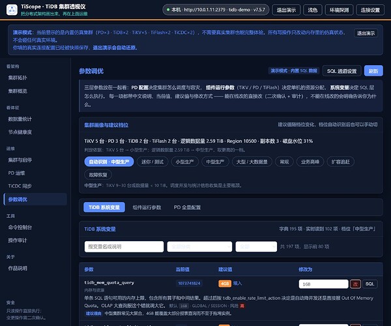This screenshot has height=326, width=391.
Task: Click the orange 4GB suggested value badge
Action: (x=225, y=284)
